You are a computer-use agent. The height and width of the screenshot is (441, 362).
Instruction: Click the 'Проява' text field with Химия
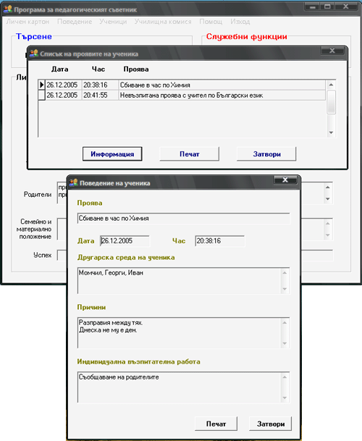pos(183,219)
